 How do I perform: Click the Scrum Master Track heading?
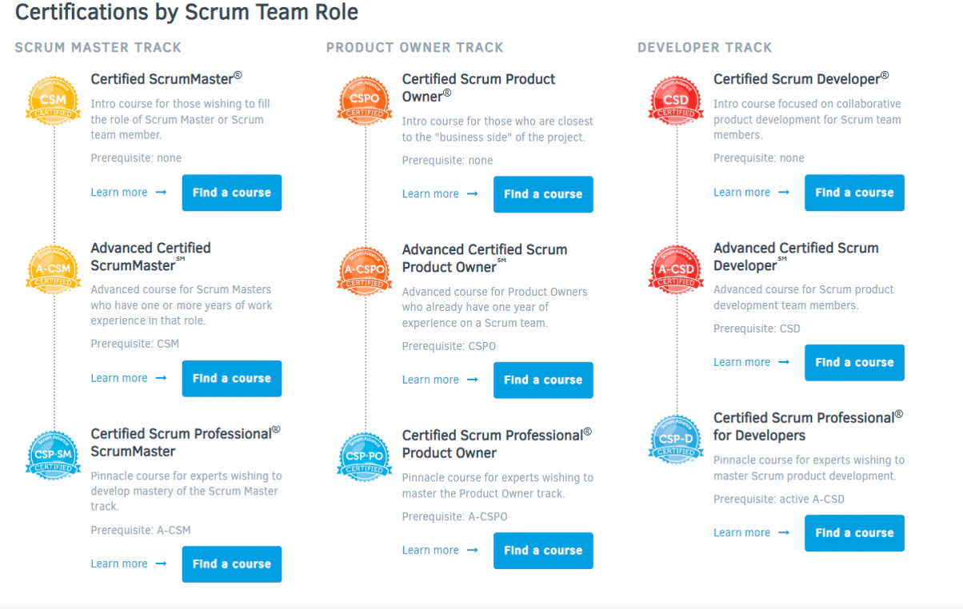click(x=98, y=48)
